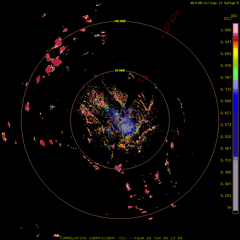Click the gray low-value color bar segment
The image size is (240, 240).
(x=235, y=185)
